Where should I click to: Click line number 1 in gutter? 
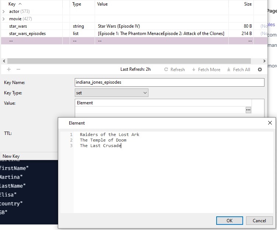[71, 135]
